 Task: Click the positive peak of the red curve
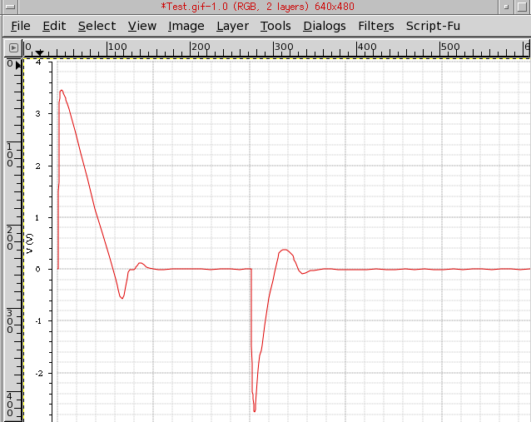(62, 91)
